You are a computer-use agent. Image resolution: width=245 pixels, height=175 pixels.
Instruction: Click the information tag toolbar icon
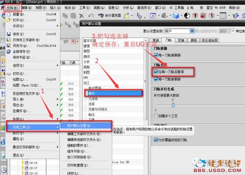click(139, 16)
